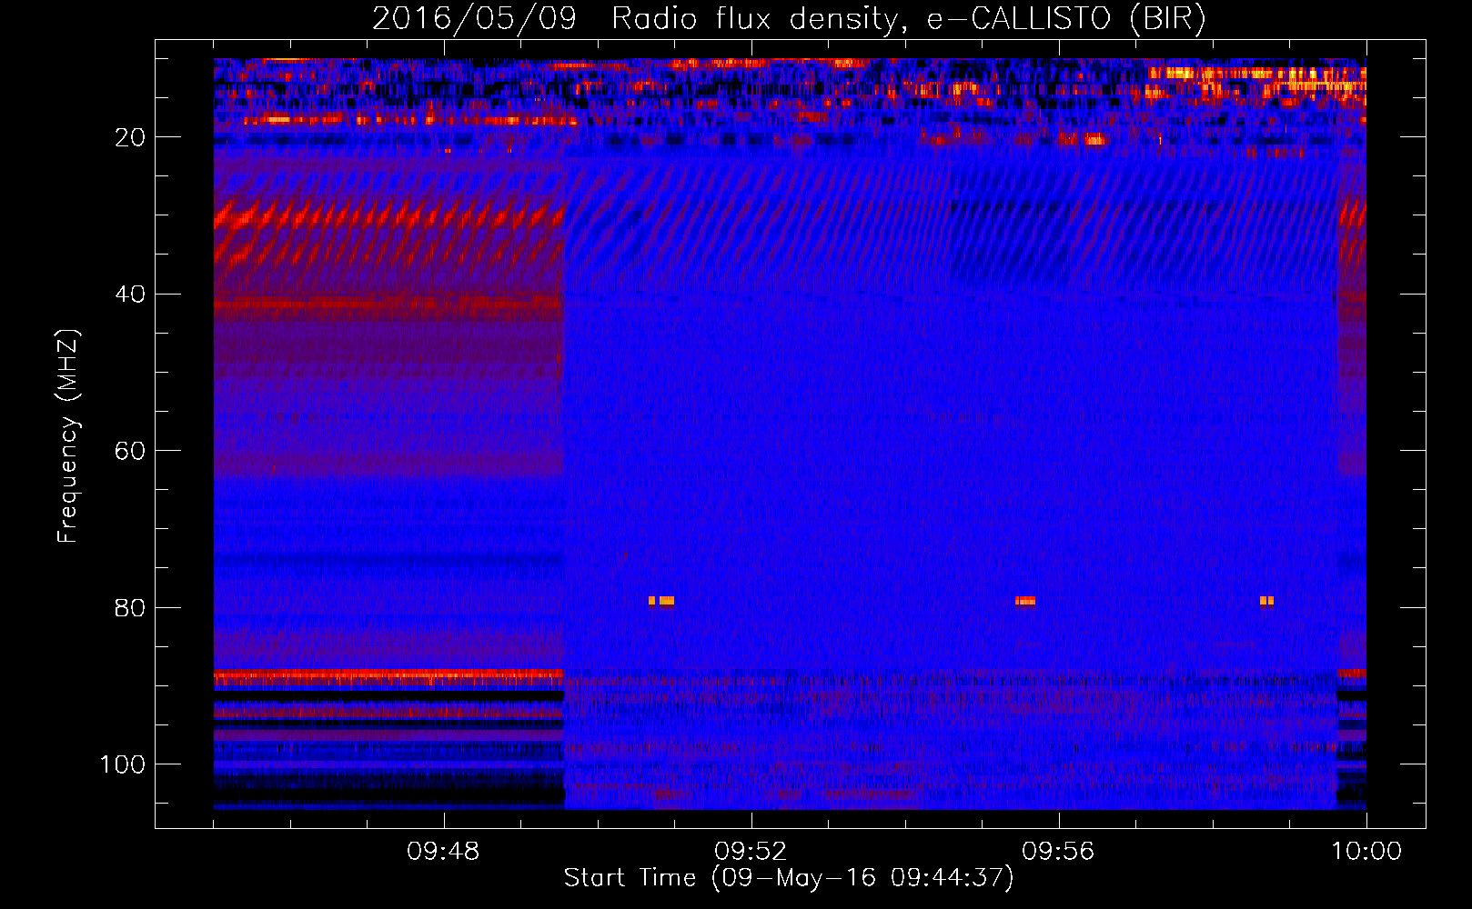Viewport: 1472px width, 909px height.
Task: Click the time tick label '09:48'
Action: (443, 852)
